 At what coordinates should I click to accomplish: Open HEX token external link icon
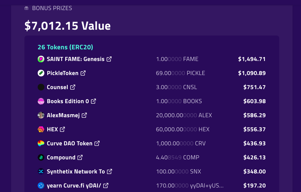tap(62, 129)
